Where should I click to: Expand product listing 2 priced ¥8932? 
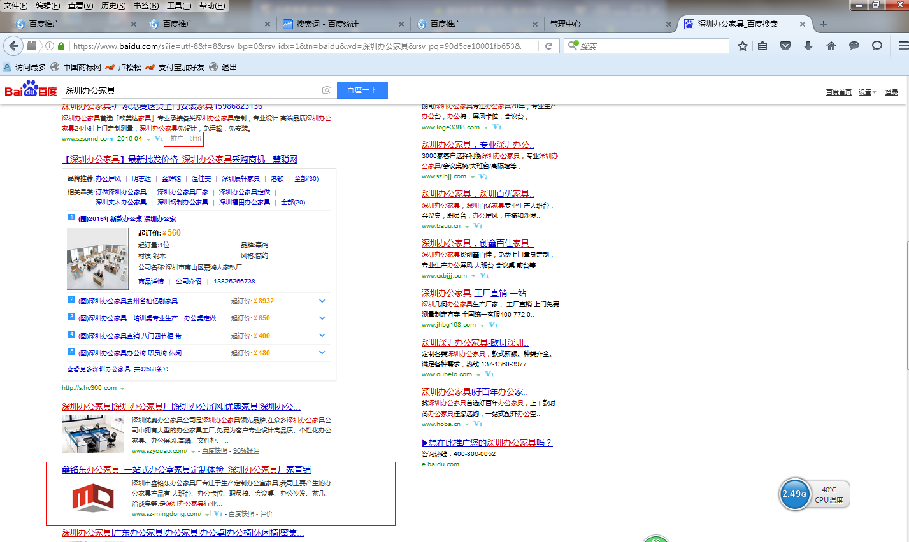[322, 301]
